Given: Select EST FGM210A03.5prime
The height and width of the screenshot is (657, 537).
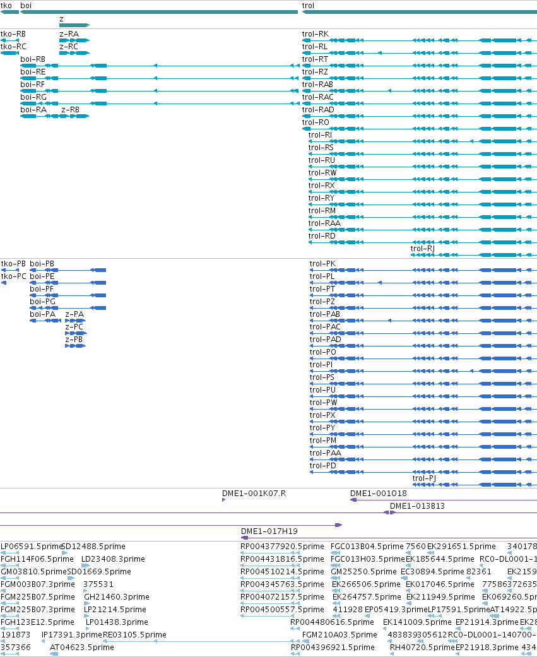Looking at the screenshot, I should pos(339,635).
